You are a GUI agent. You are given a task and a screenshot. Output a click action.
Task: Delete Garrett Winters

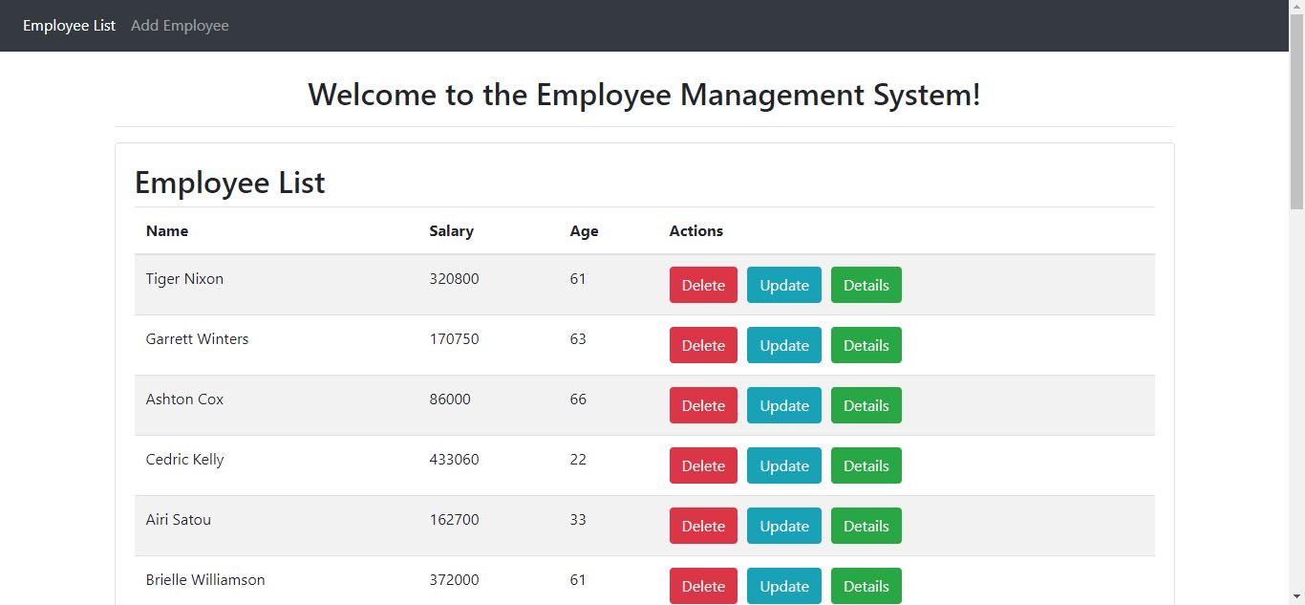point(703,345)
